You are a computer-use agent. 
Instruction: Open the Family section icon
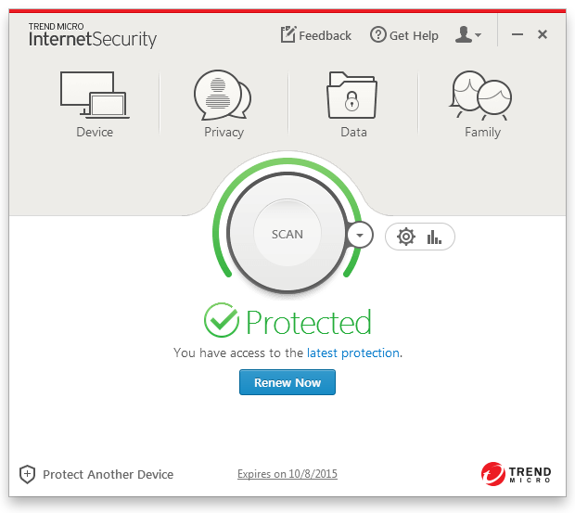click(482, 96)
